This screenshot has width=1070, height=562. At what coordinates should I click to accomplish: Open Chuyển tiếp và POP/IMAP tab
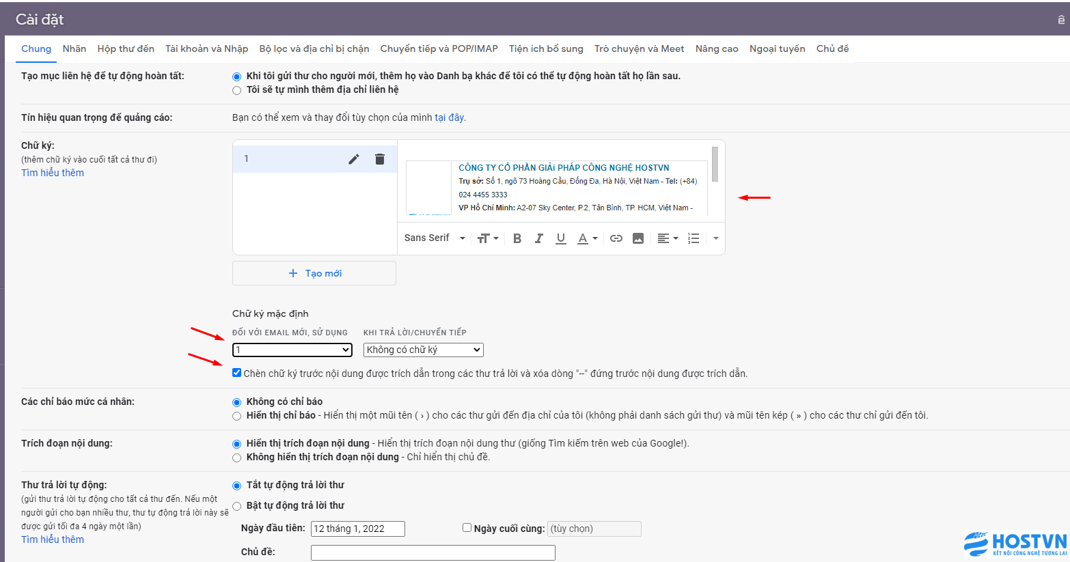pos(439,48)
